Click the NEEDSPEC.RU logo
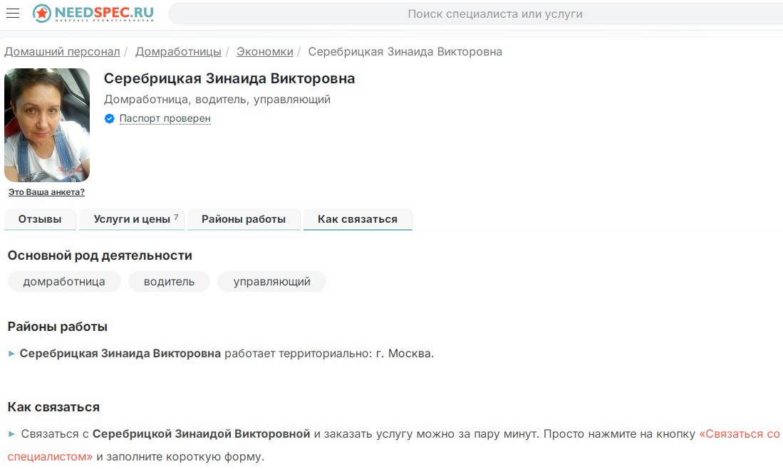The height and width of the screenshot is (469, 783). coord(93,14)
